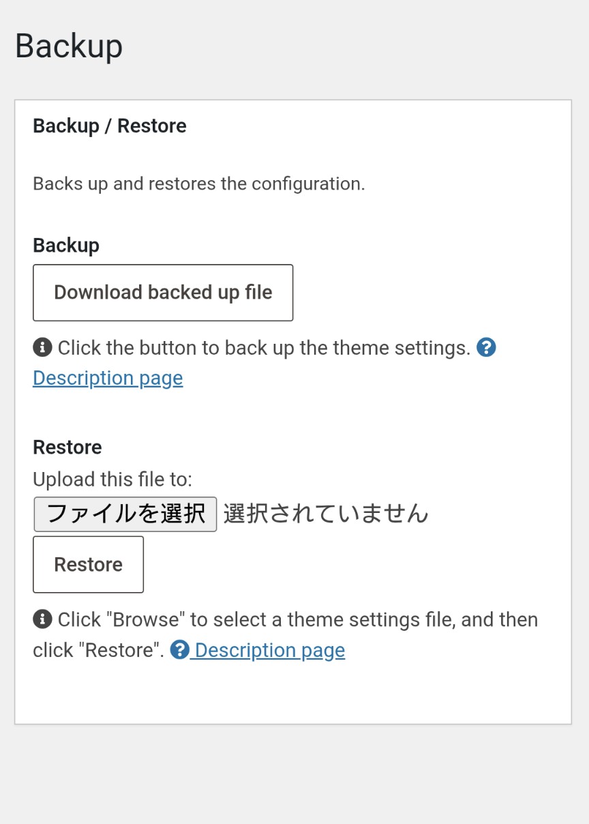589x824 pixels.
Task: Click the 選択されていません file status text
Action: pyautogui.click(x=326, y=513)
